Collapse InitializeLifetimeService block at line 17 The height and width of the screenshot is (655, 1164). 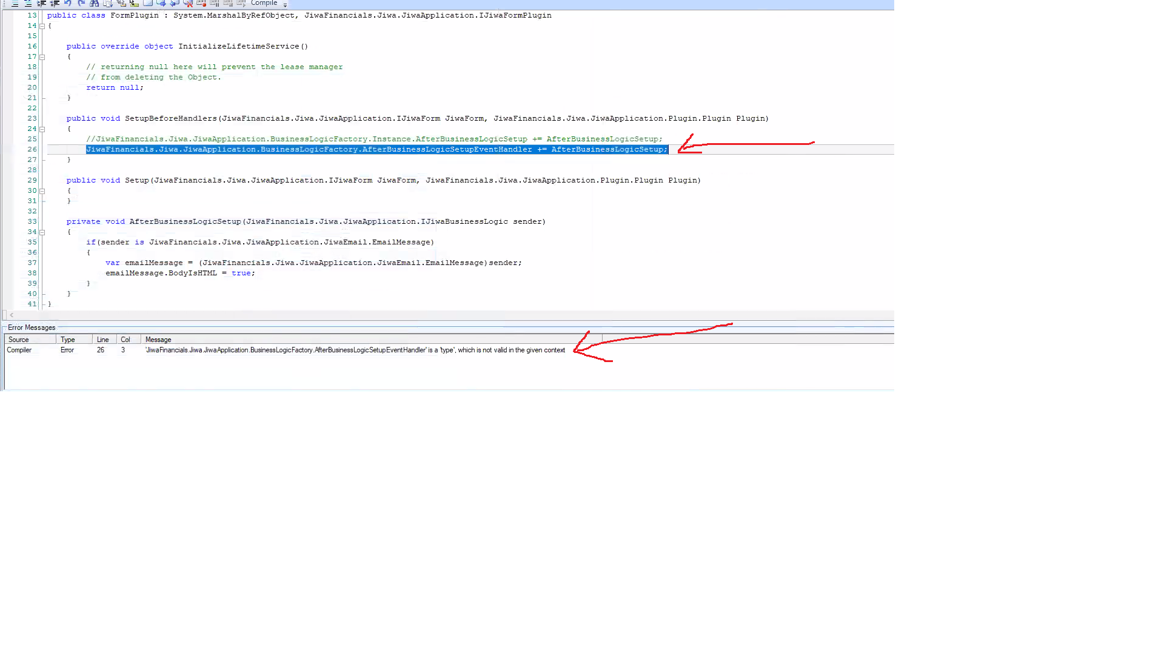pos(42,57)
